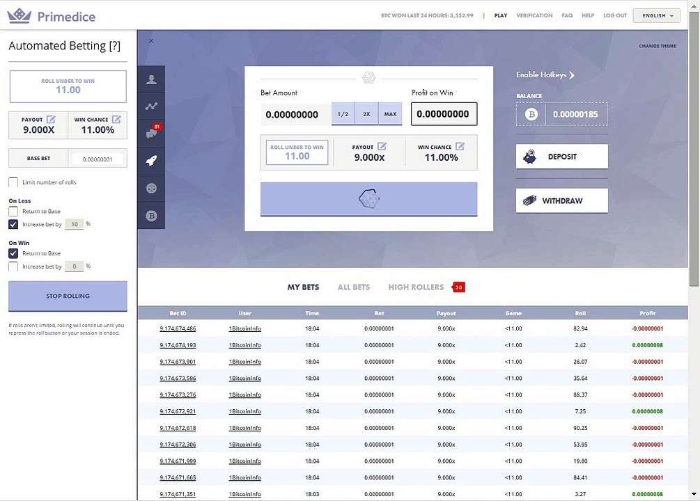Open the statistics chart sidebar icon

tap(151, 106)
